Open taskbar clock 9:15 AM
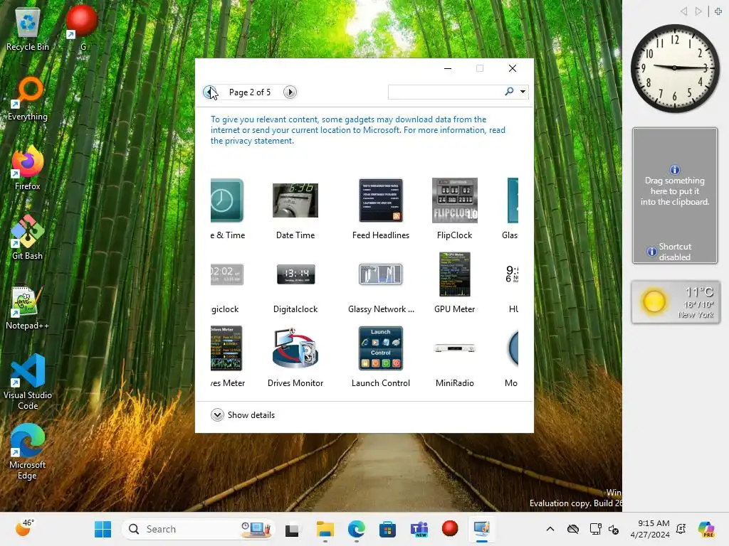This screenshot has height=546, width=729. tap(650, 529)
